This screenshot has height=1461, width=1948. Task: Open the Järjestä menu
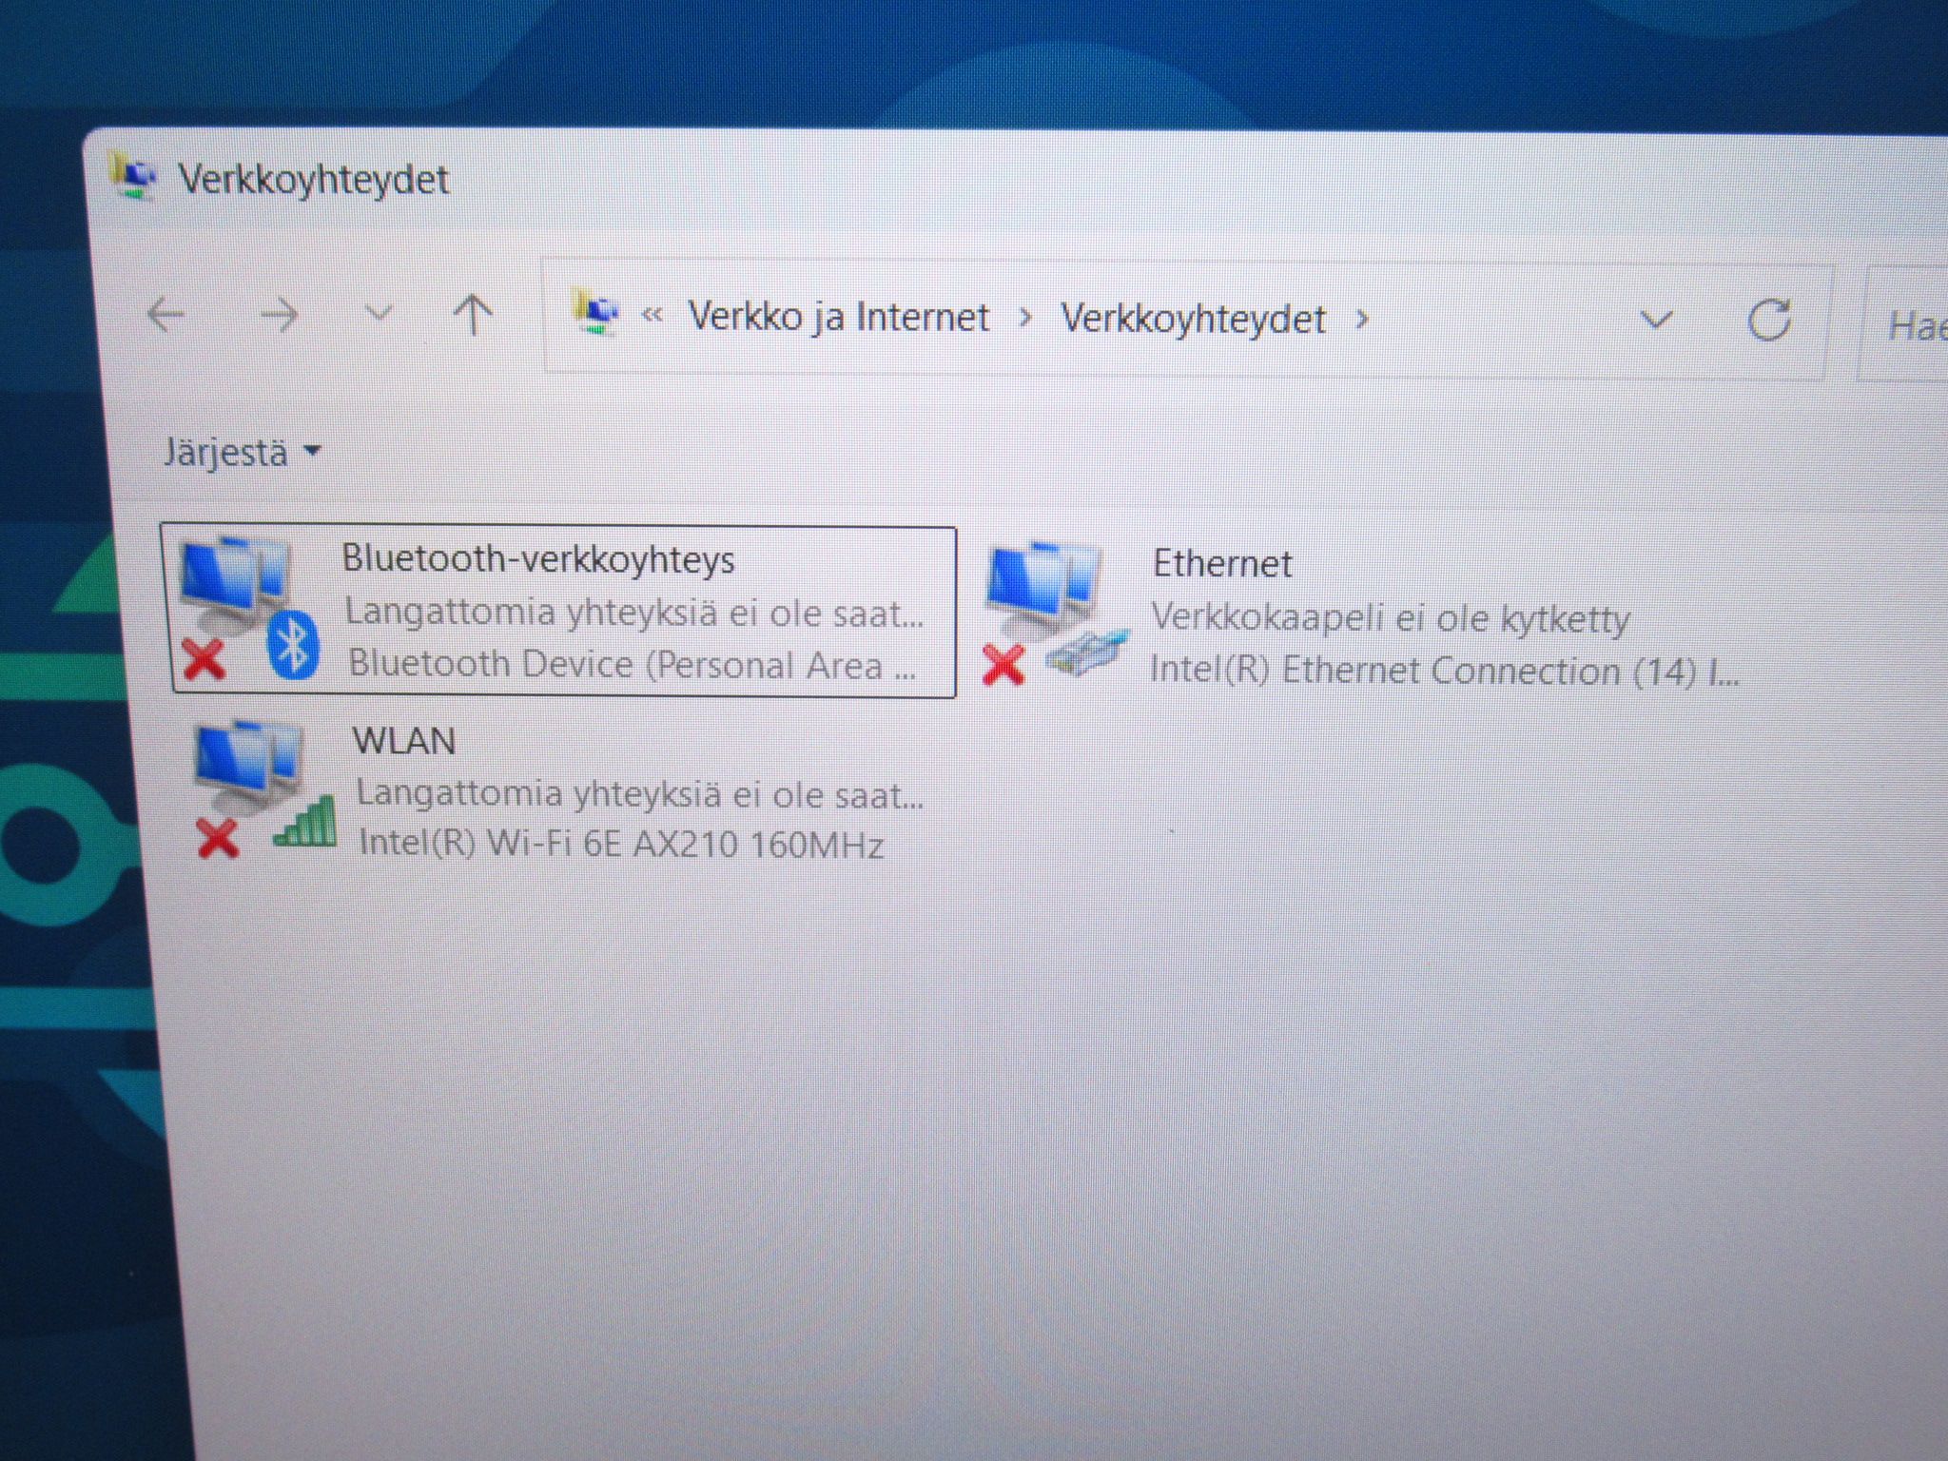[242, 452]
